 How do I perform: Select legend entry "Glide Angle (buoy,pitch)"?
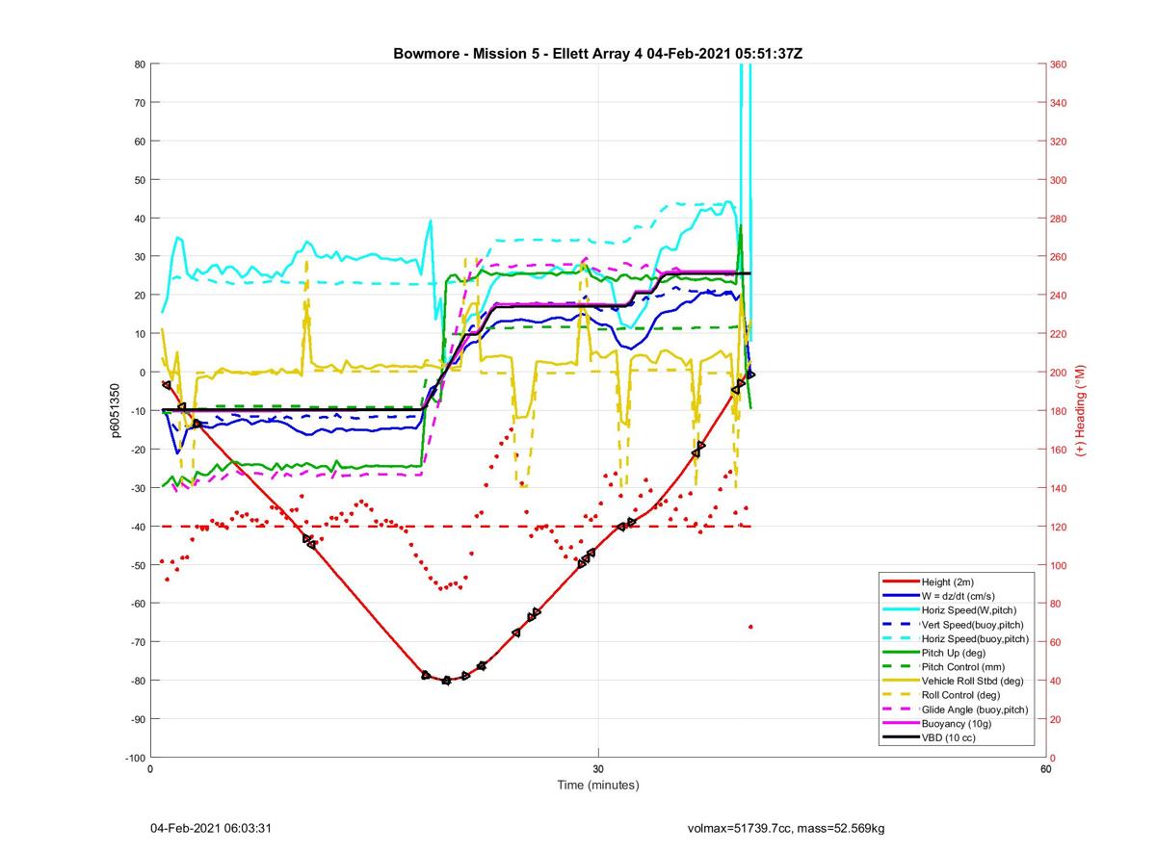pyautogui.click(x=975, y=710)
